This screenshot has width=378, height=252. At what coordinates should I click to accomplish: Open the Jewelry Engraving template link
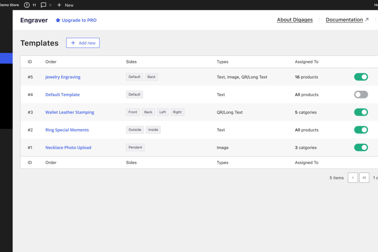pyautogui.click(x=63, y=77)
